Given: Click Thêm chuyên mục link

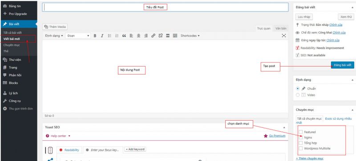Looking at the screenshot, I should coord(310,158).
